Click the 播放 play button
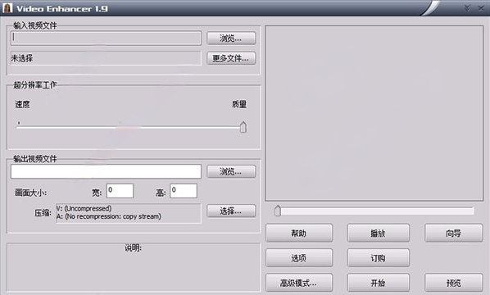Image resolution: width=490 pixels, height=295 pixels. pos(378,233)
